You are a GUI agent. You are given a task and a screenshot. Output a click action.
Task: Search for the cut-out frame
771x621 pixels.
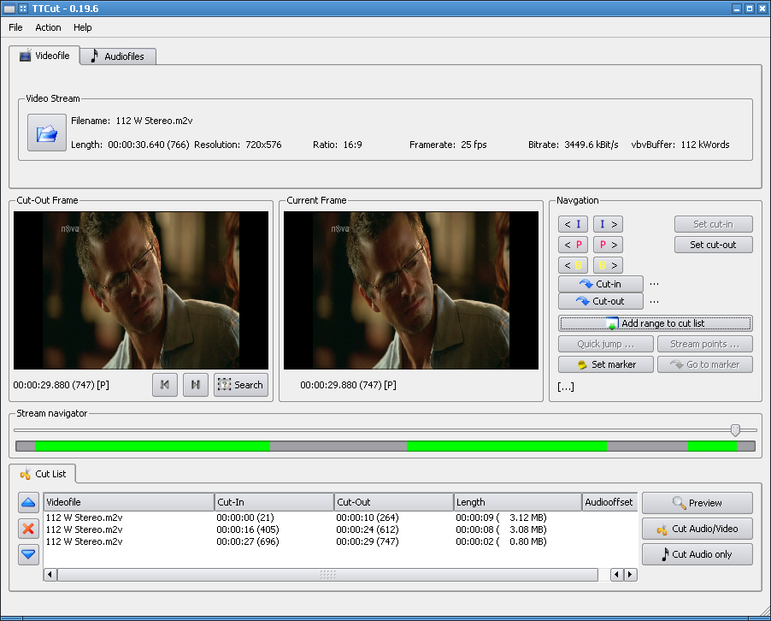[x=241, y=385]
